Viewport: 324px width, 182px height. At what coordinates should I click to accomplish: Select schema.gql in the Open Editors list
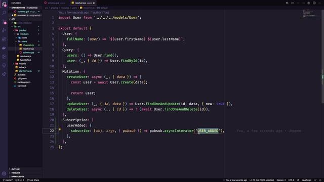25,12
